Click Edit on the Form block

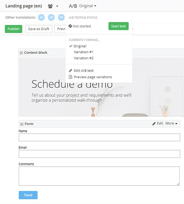[158, 123]
